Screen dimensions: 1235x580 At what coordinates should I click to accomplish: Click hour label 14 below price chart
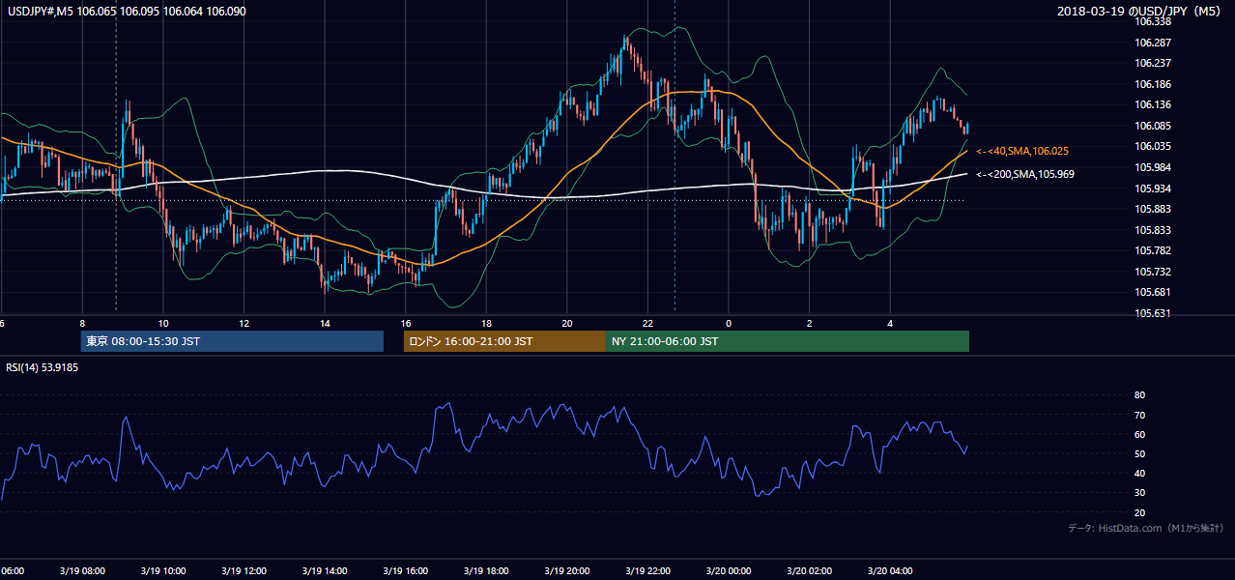325,323
